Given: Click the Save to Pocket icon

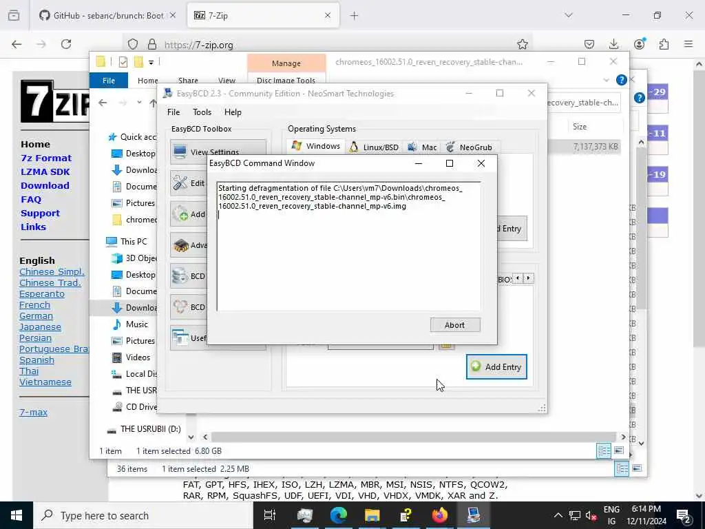Looking at the screenshot, I should (589, 44).
